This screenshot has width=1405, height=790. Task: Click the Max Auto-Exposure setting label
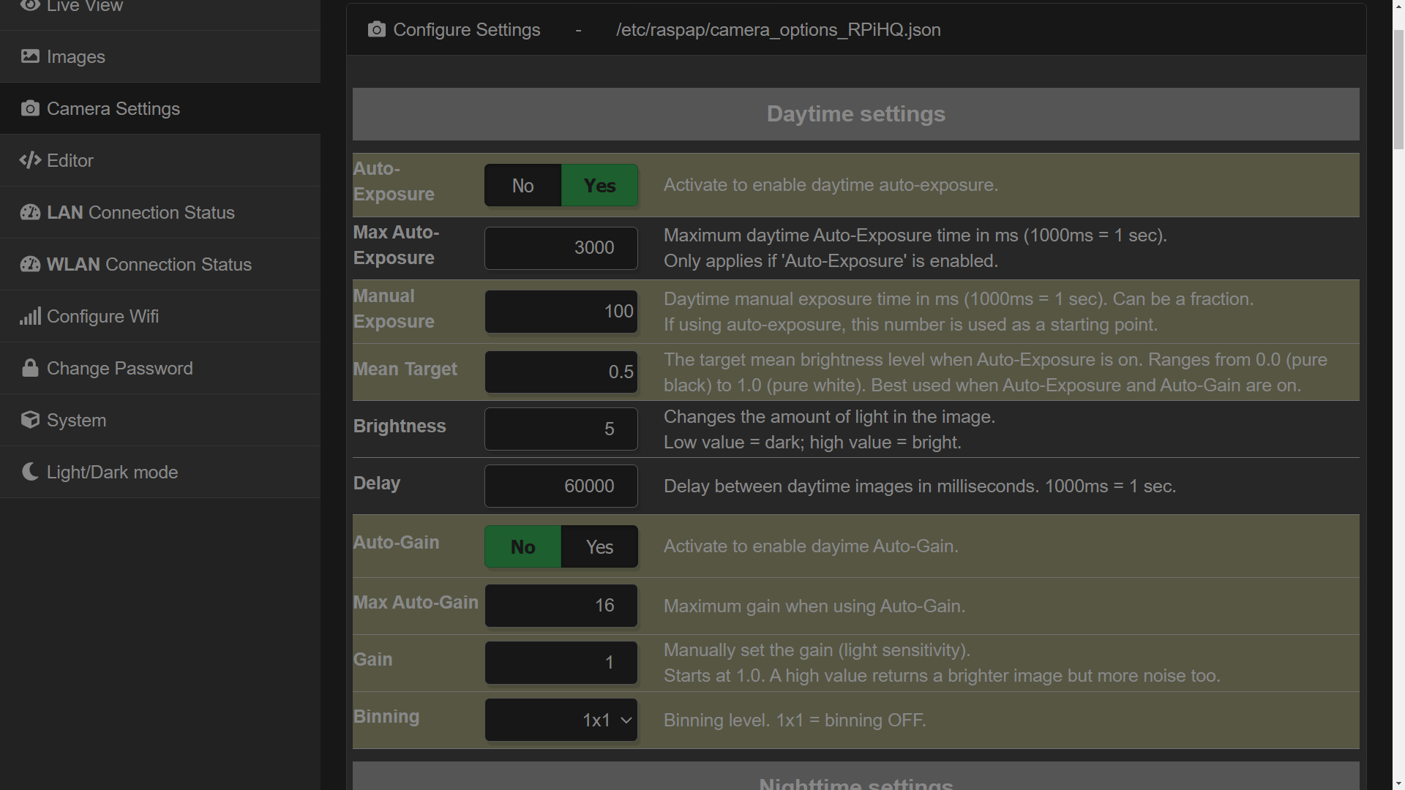(x=396, y=245)
